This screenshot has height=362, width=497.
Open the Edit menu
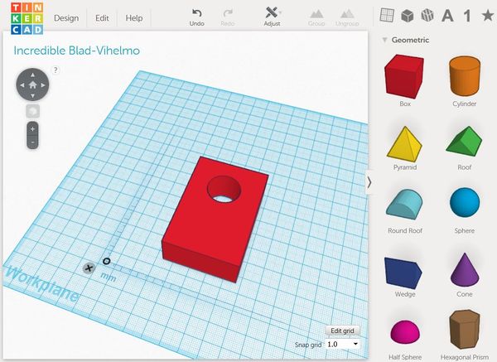(x=102, y=17)
